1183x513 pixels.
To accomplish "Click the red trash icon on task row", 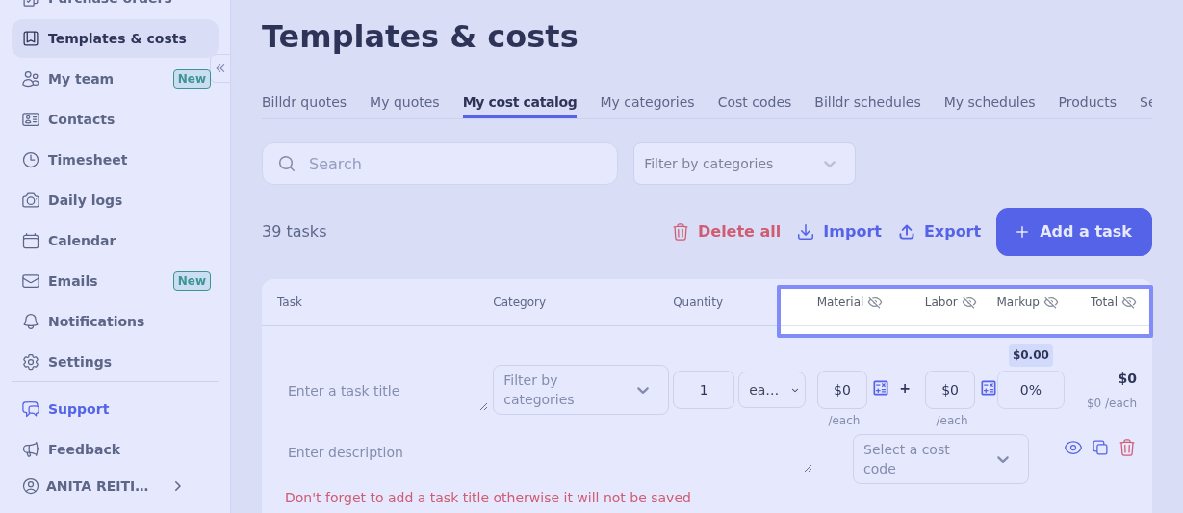I will point(1127,448).
